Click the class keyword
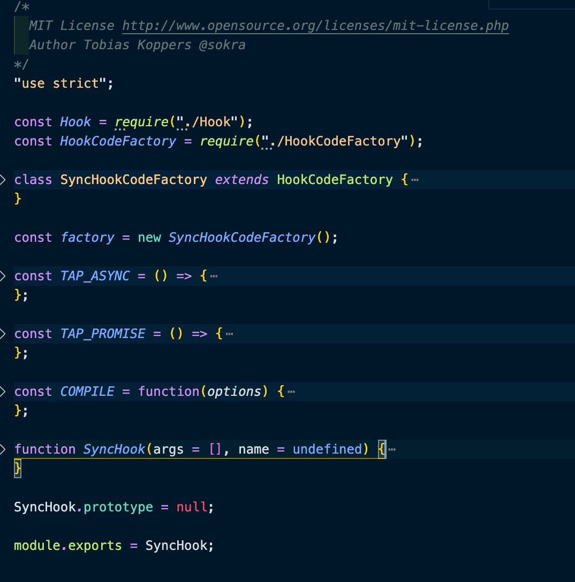 (33, 180)
